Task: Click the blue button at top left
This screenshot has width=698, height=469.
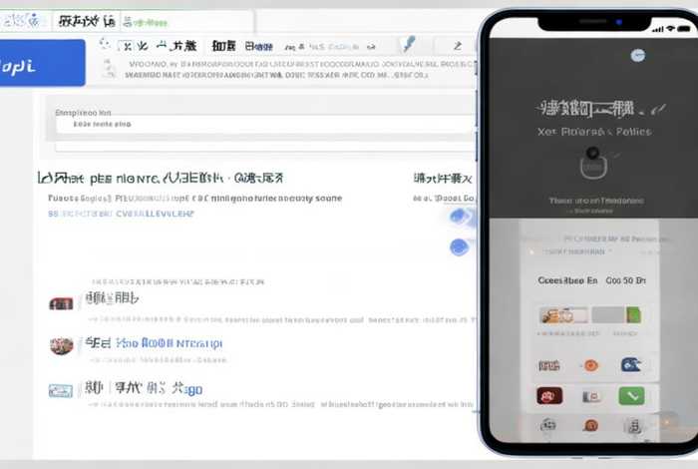Action: tap(42, 63)
